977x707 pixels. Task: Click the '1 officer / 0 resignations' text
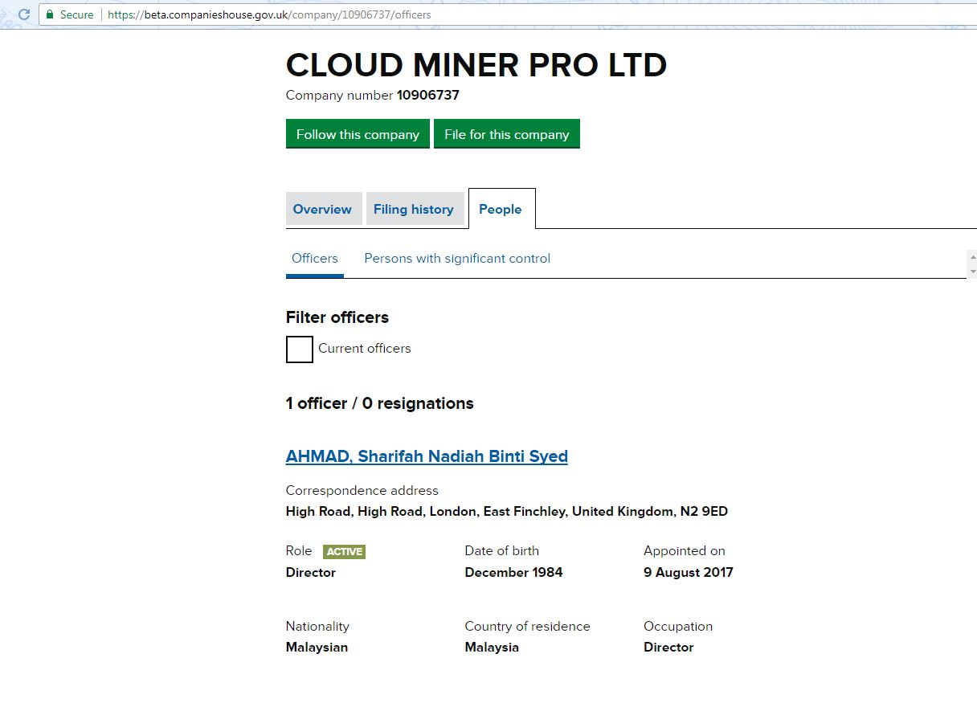pos(380,403)
